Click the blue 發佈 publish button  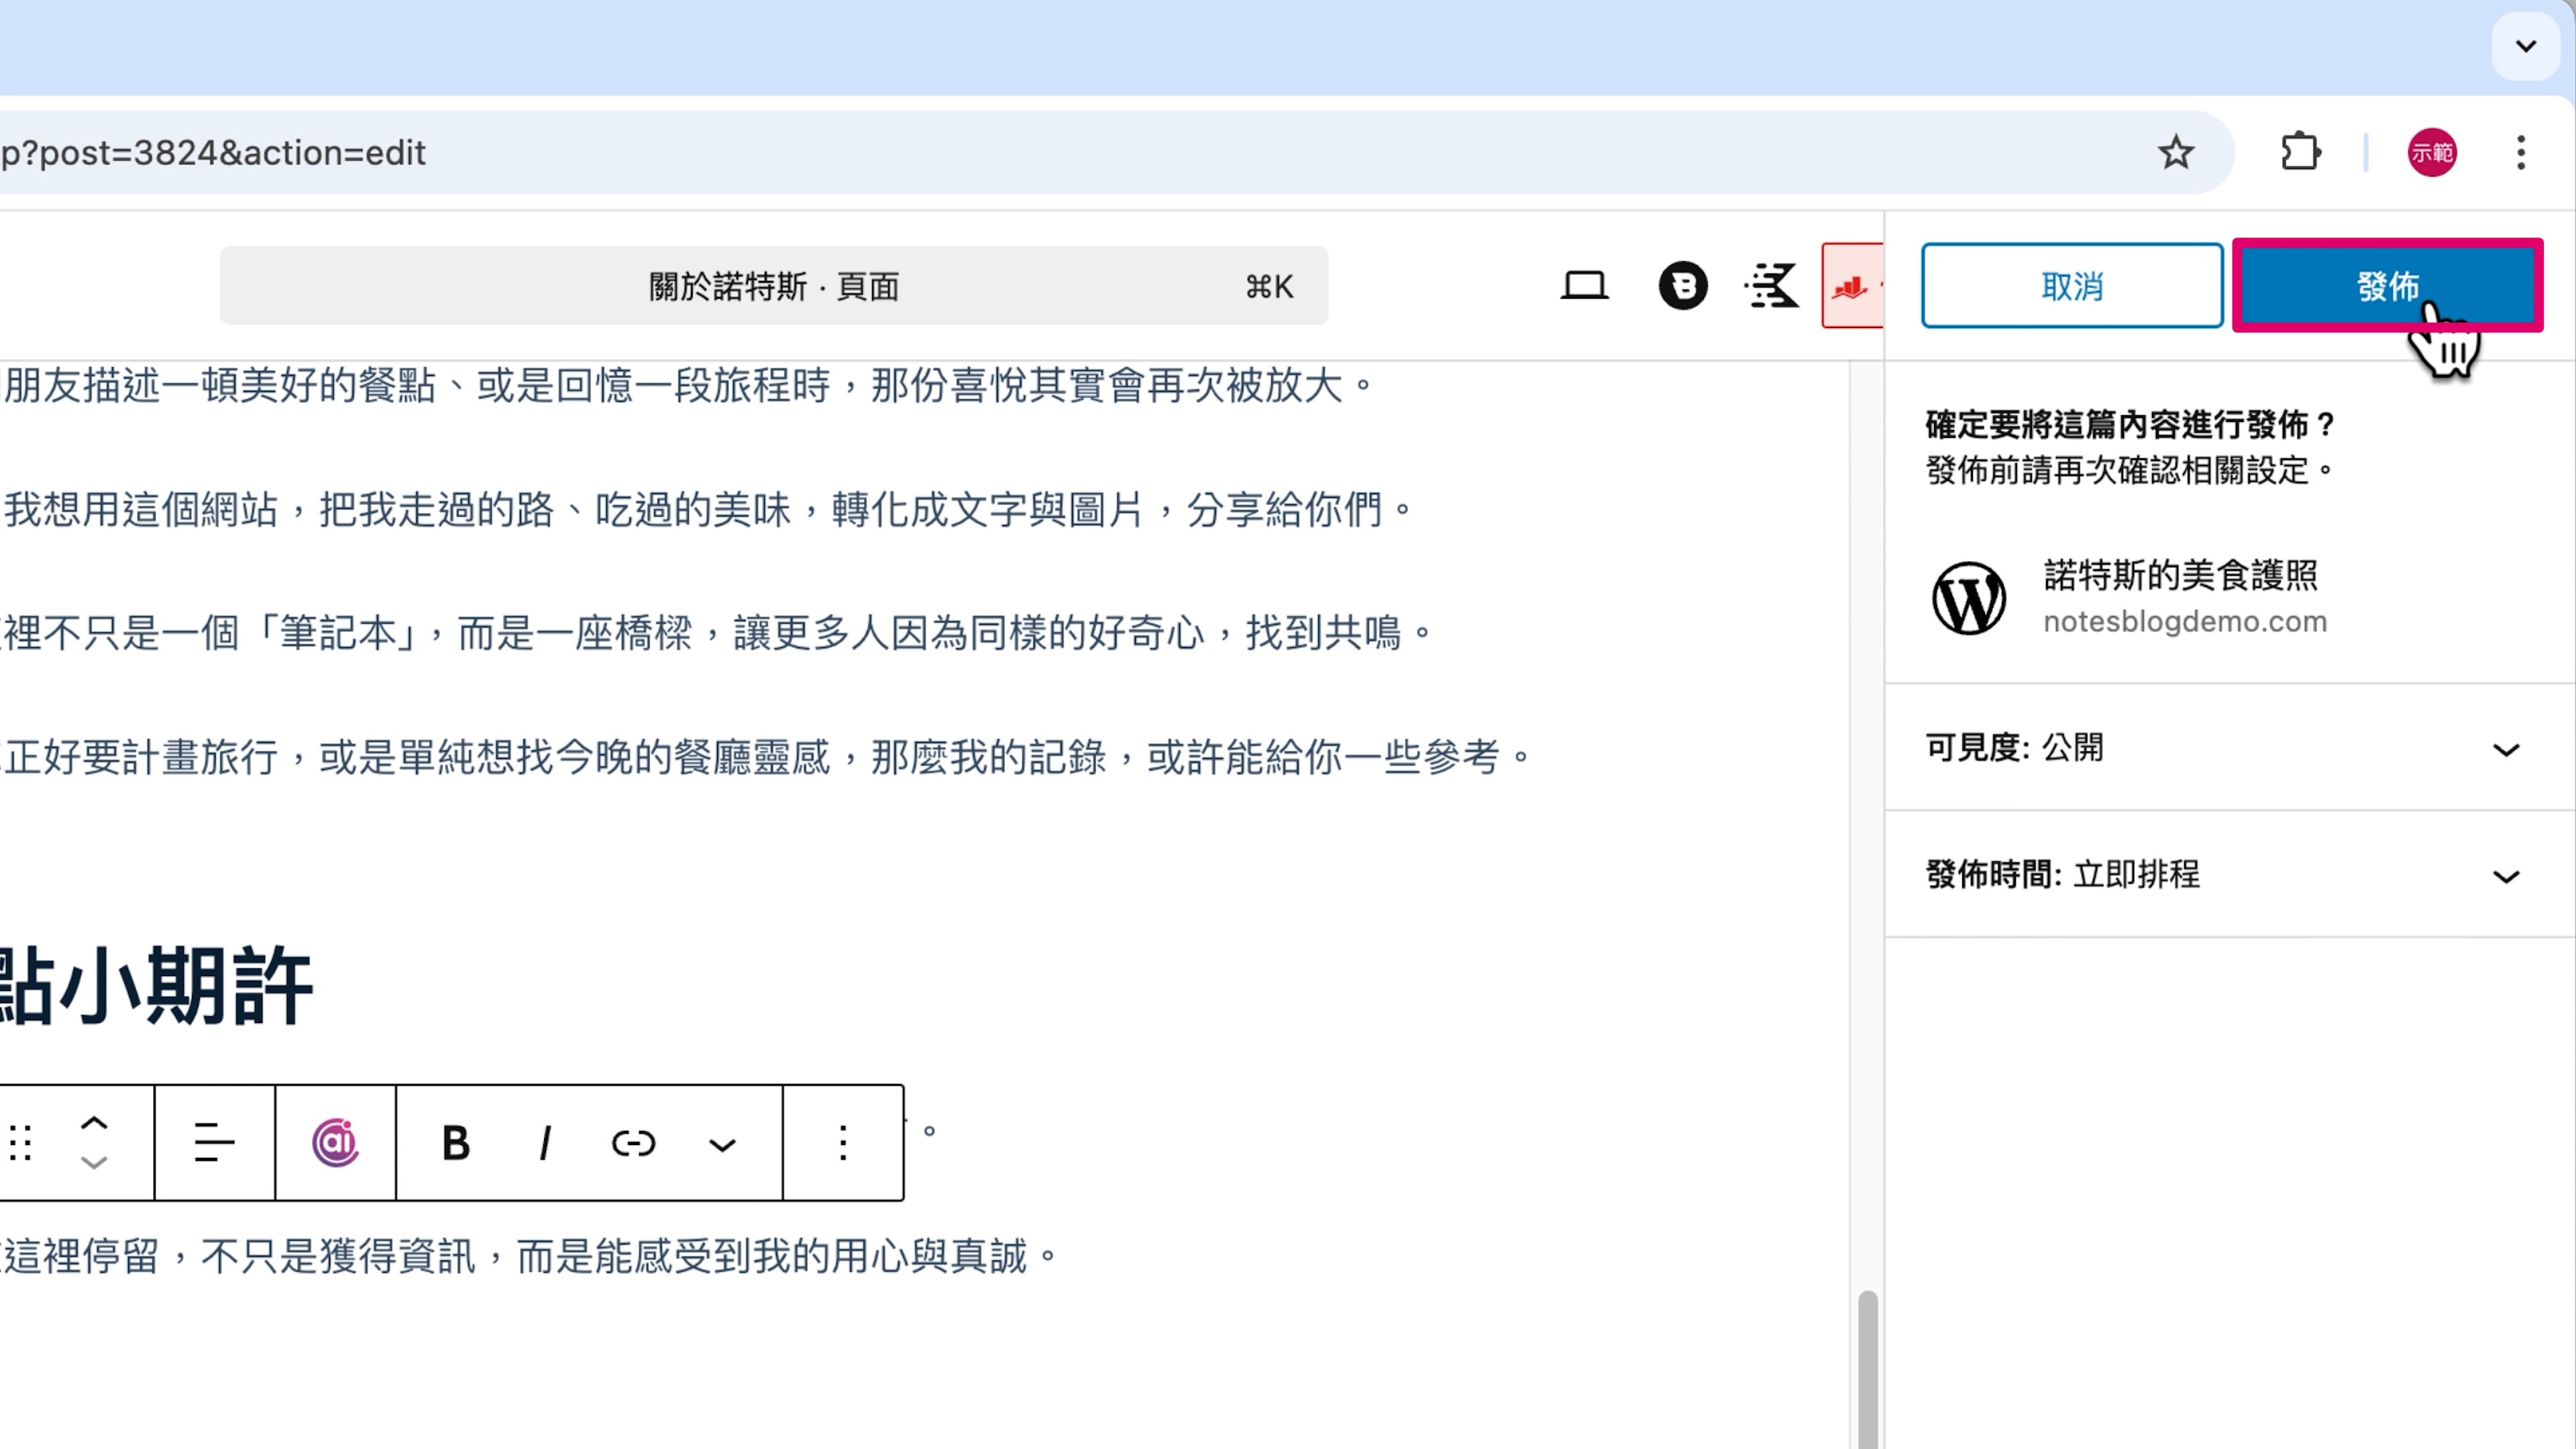pos(2387,286)
